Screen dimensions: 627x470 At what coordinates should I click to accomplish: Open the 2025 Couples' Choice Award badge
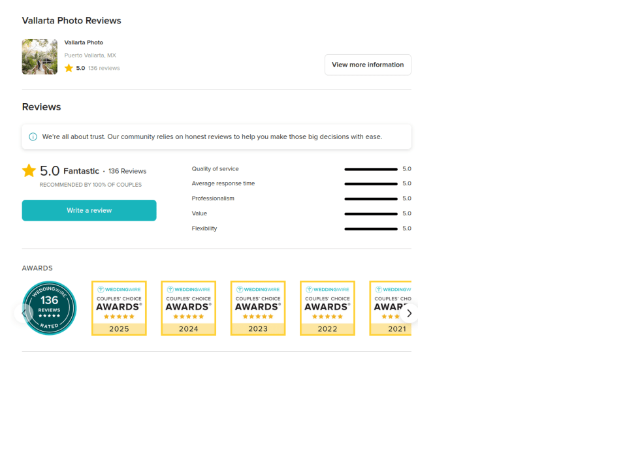119,307
